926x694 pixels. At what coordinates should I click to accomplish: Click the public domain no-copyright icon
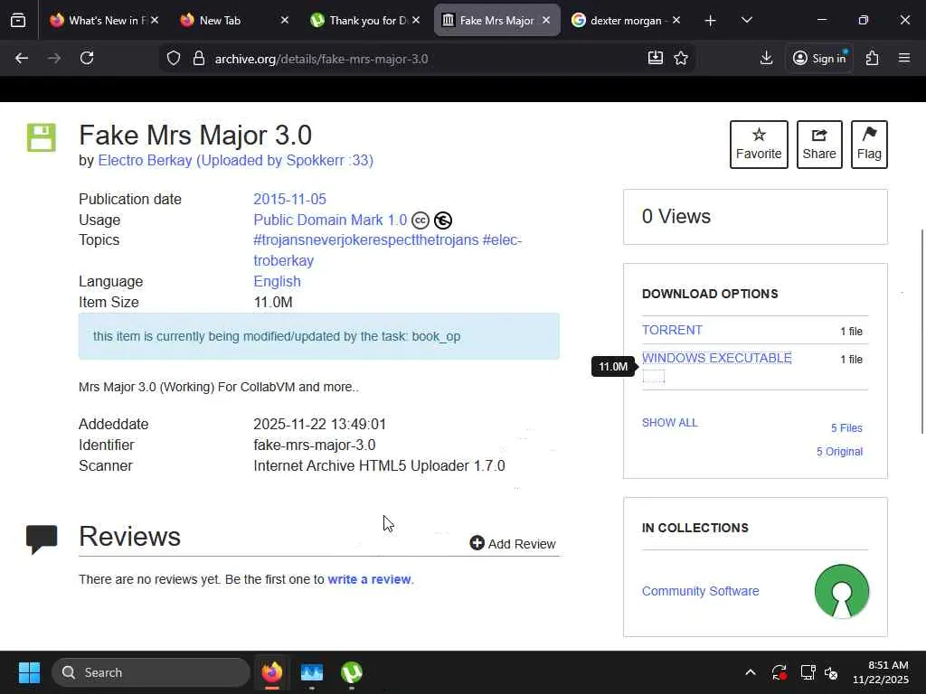coord(443,220)
